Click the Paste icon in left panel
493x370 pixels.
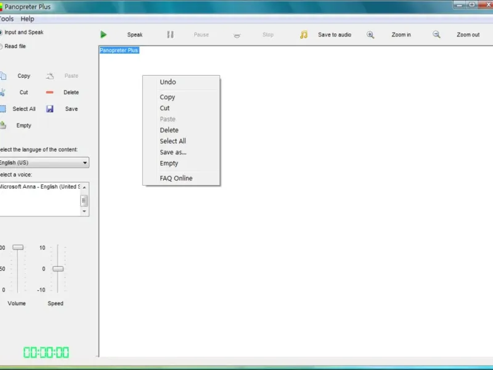(x=50, y=76)
